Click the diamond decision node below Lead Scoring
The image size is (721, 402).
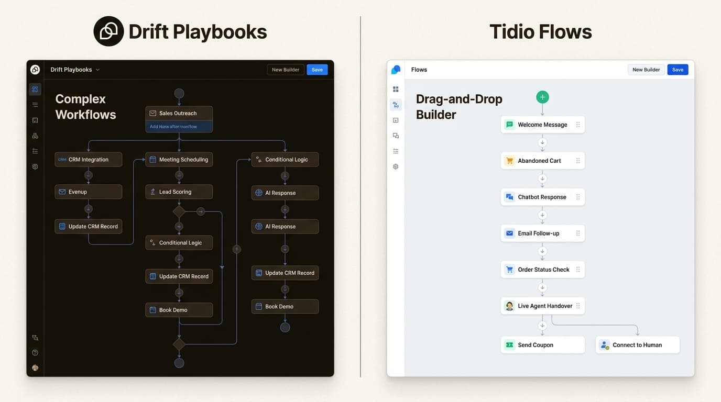coord(179,211)
